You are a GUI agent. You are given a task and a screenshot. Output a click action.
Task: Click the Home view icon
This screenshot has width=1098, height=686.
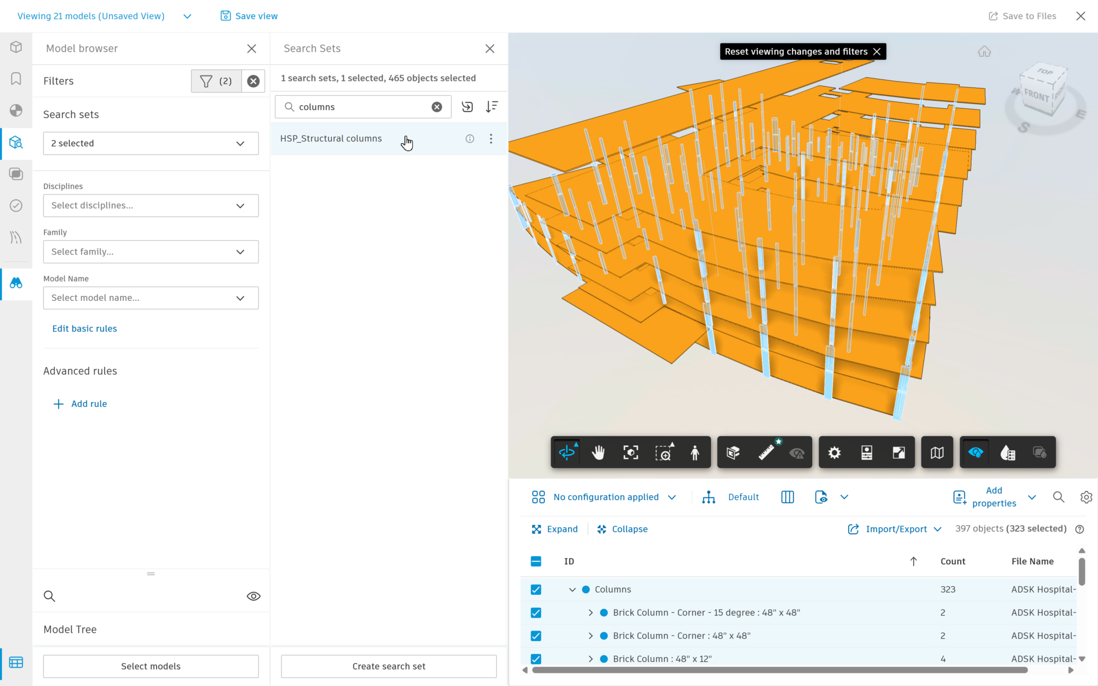(x=984, y=51)
